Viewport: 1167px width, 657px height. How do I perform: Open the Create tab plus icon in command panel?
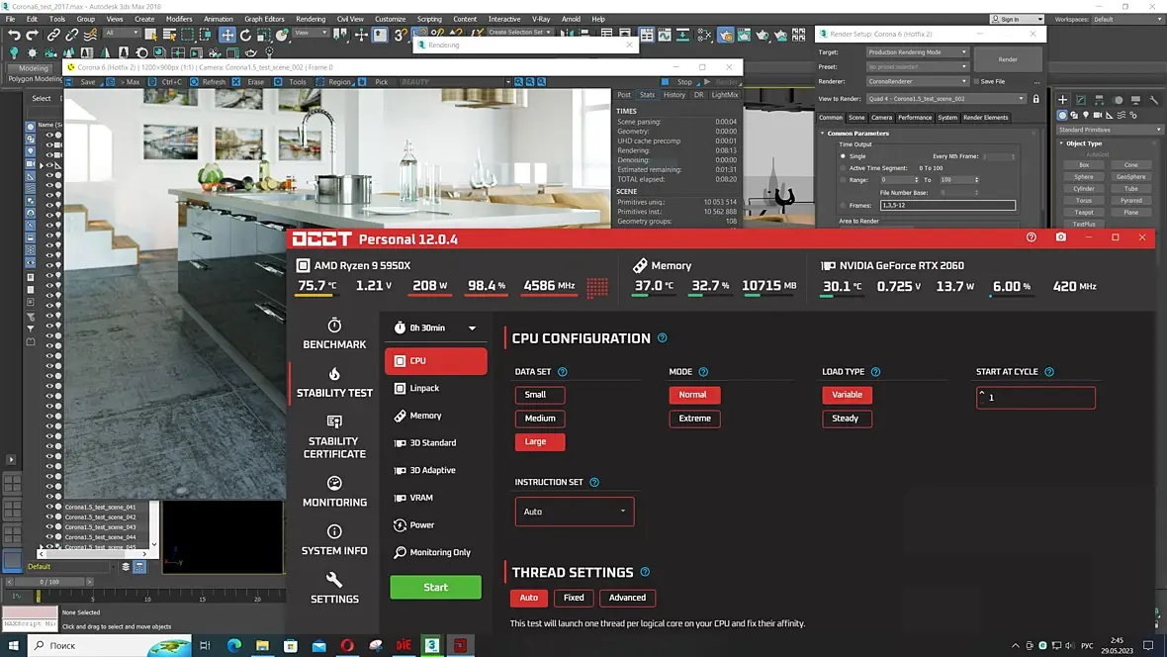[x=1063, y=99]
